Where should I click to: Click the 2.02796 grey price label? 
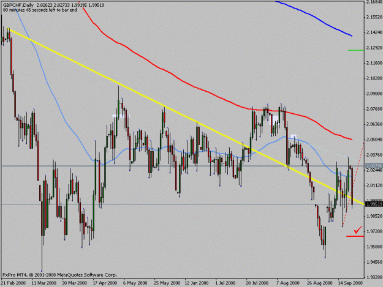point(374,166)
